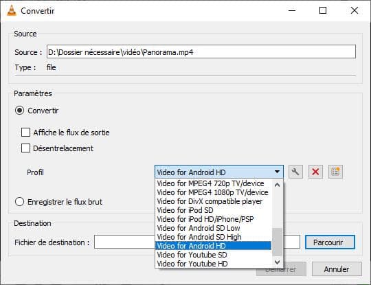
Task: Choose Video for MPEG4 720p TV/device
Action: [213, 183]
